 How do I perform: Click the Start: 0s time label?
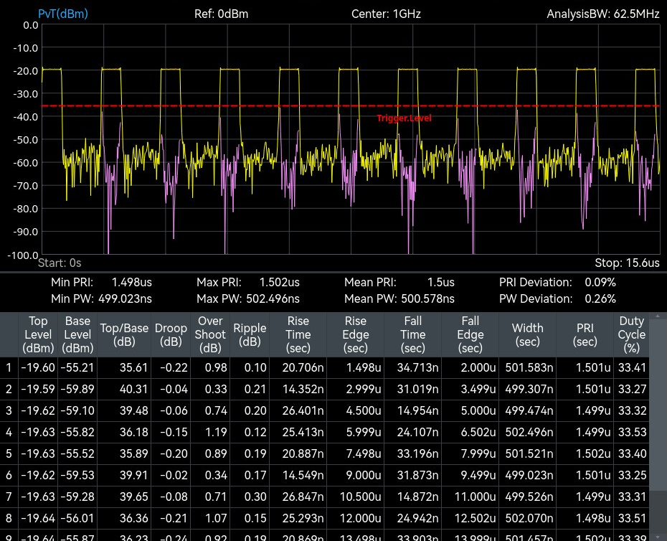60,263
